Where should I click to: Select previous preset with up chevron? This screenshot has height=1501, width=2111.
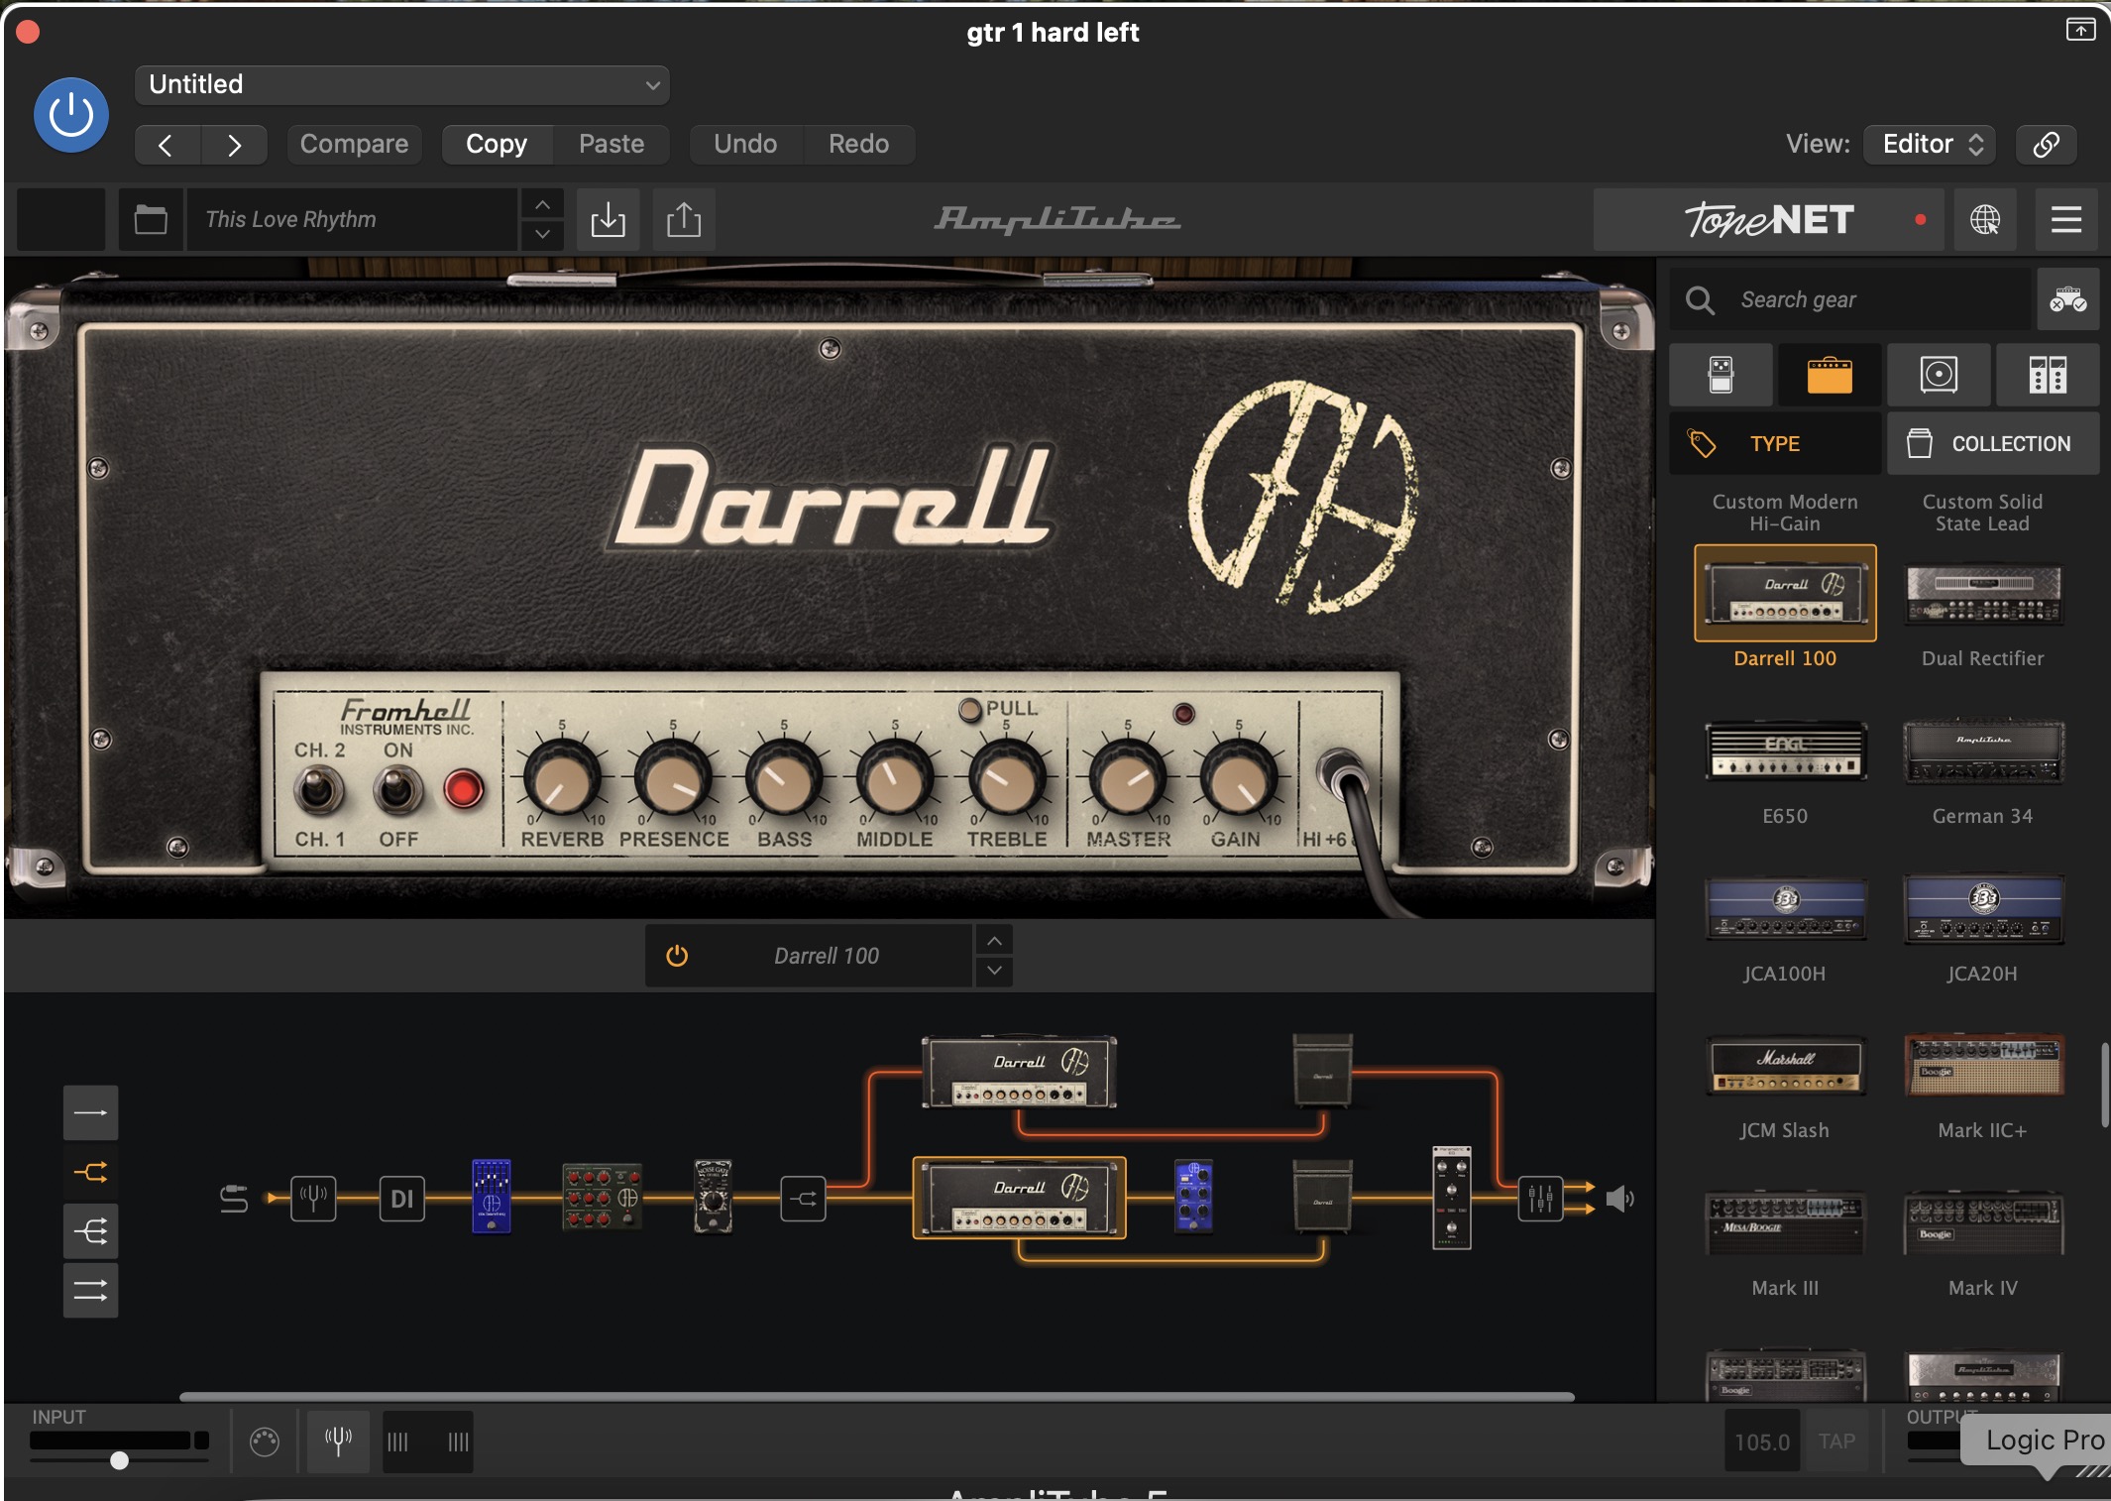point(542,204)
